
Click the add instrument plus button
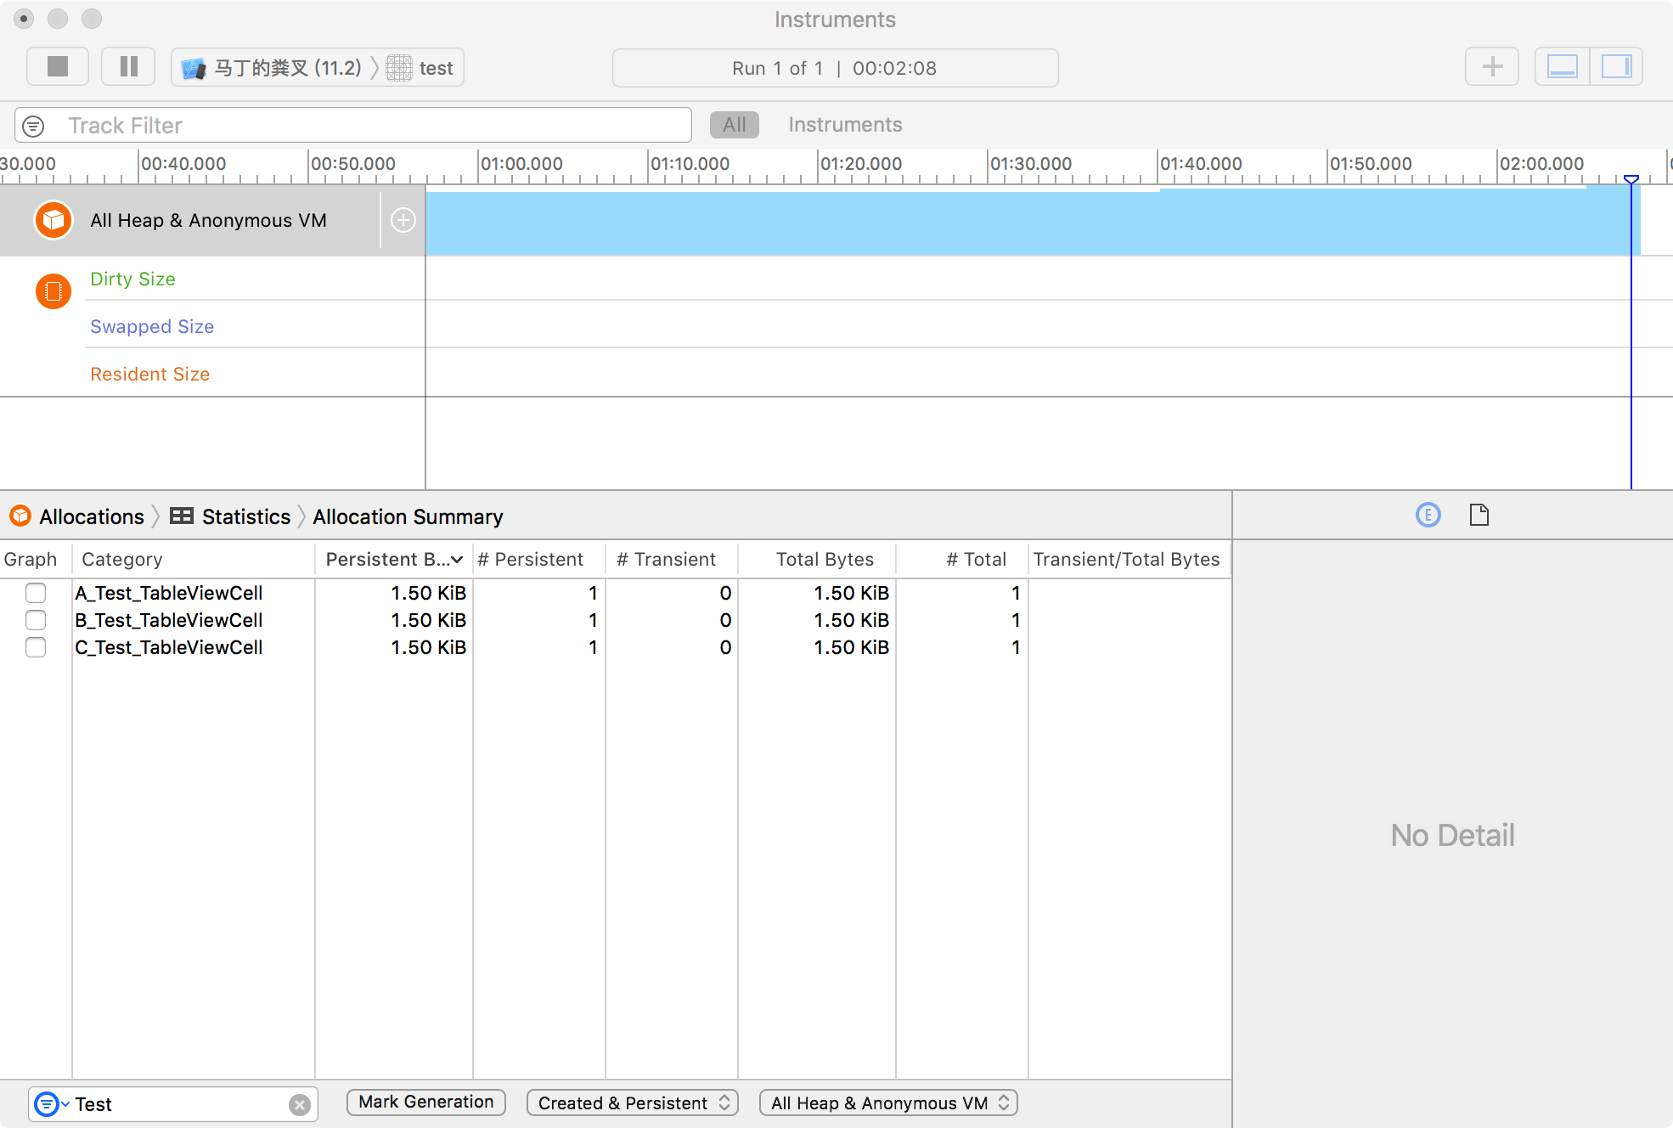[x=1491, y=67]
